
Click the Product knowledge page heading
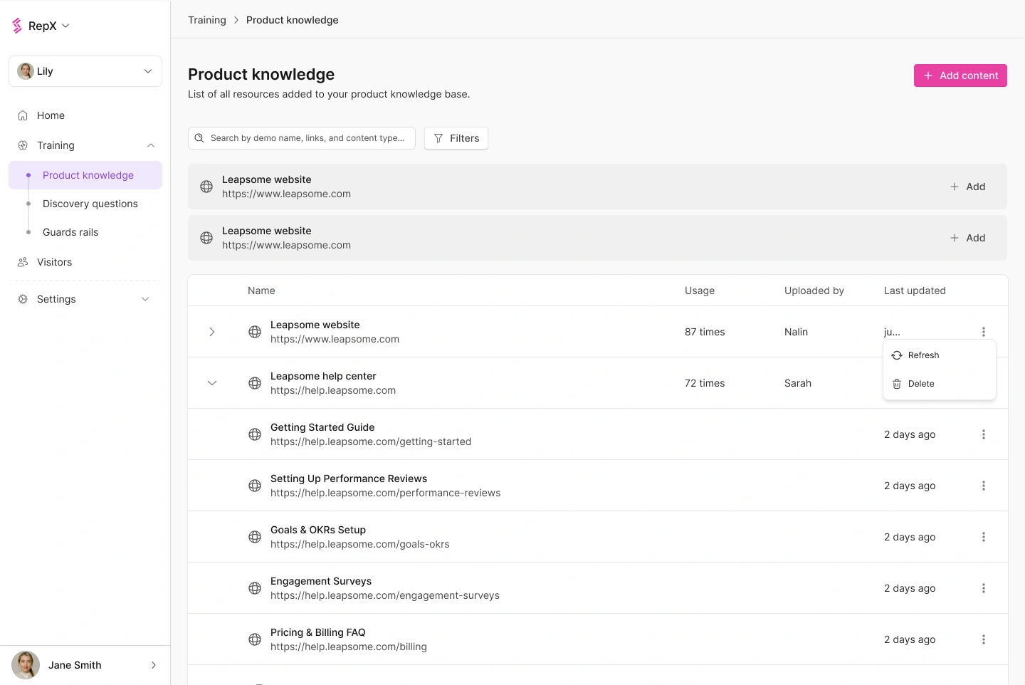[261, 74]
